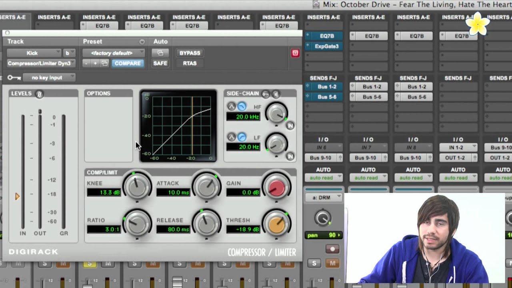Screen dimensions: 512x288
Task: Toggle the HF filter IN button
Action: [x=290, y=126]
